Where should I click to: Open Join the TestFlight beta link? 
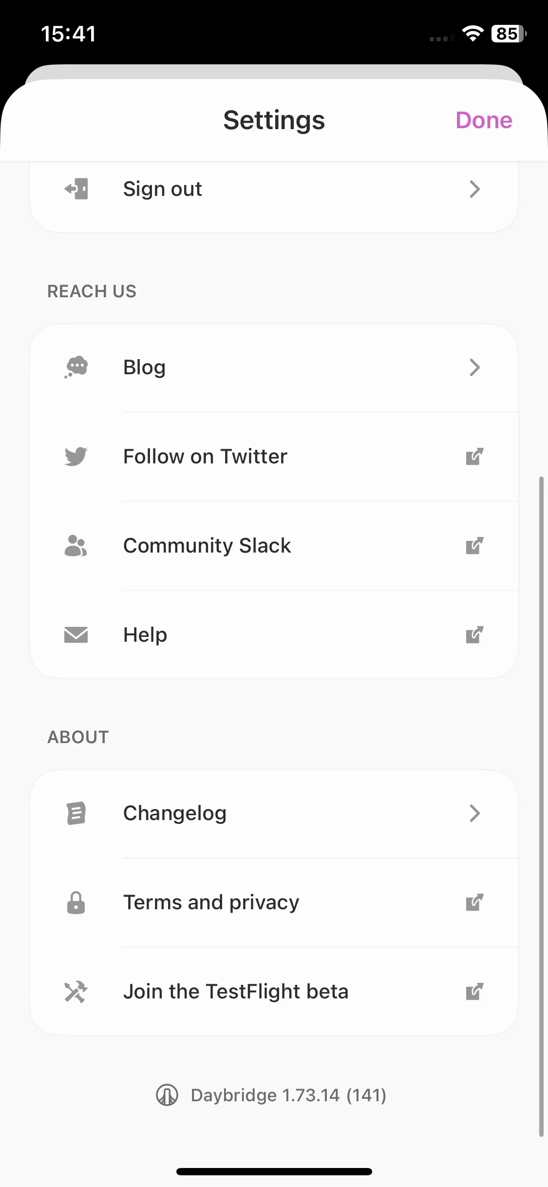tap(274, 992)
